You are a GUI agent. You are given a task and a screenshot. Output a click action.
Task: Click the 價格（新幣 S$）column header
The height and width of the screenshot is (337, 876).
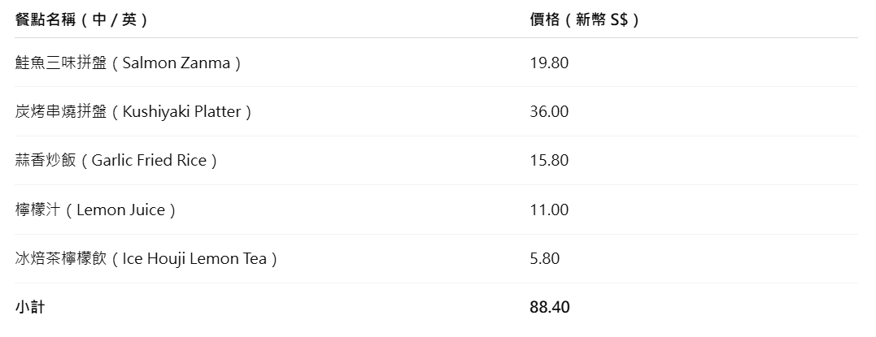click(x=584, y=19)
